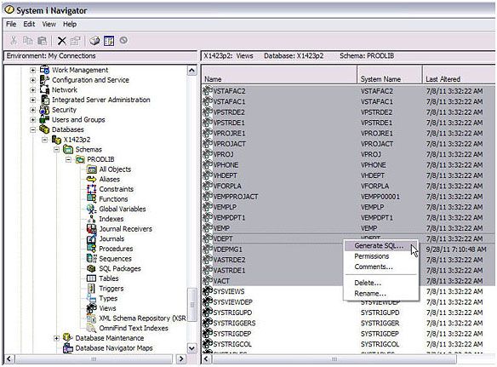Viewport: 497px width, 367px height.
Task: Select the SYSTRIGGERS row
Action: (348, 323)
